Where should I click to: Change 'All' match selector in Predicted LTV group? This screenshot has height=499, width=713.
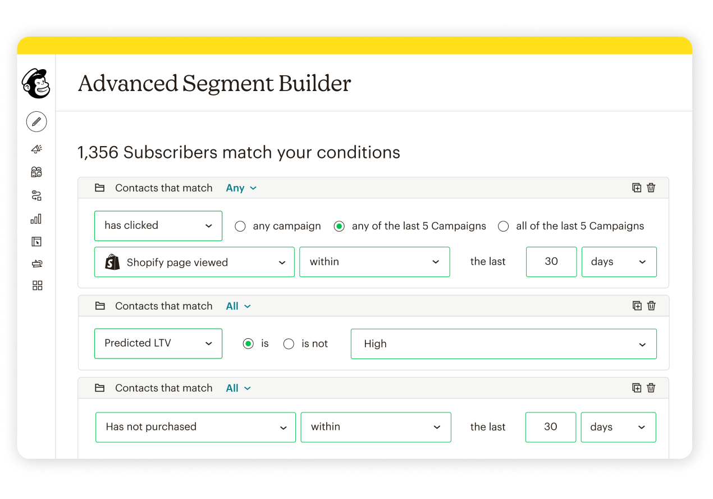238,306
